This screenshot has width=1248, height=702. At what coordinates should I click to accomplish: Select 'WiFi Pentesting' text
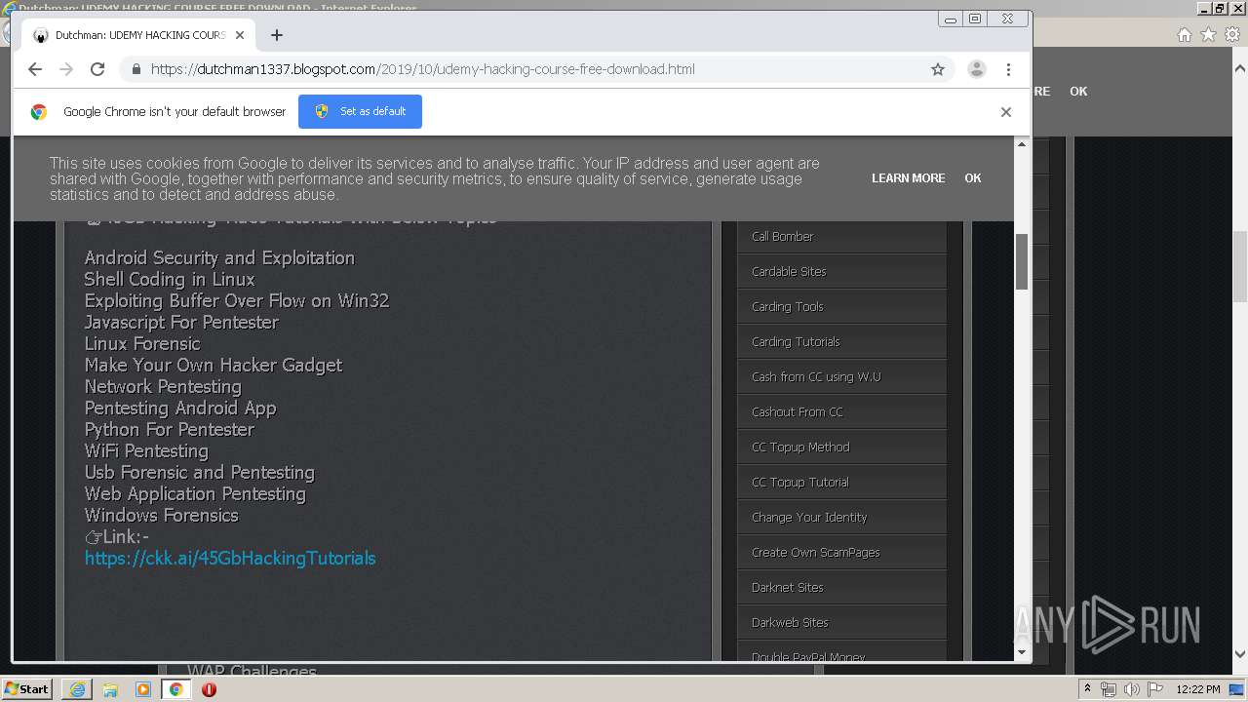click(146, 451)
